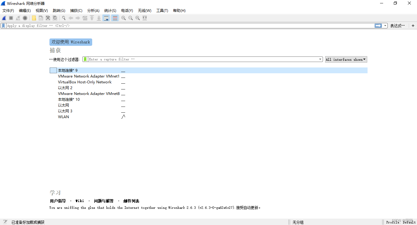This screenshot has height=225, width=417.
Task: Start capturing packets with shark fin icon
Action: click(4, 18)
